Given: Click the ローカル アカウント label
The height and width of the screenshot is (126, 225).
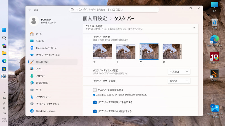Looking at the screenshot, I should 48,23.
